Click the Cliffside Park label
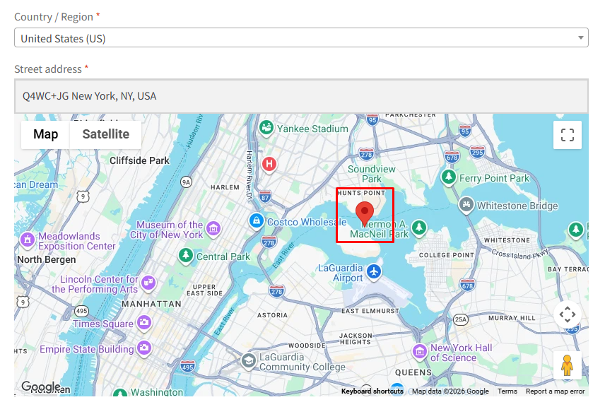Image resolution: width=605 pixels, height=407 pixels. coord(139,160)
